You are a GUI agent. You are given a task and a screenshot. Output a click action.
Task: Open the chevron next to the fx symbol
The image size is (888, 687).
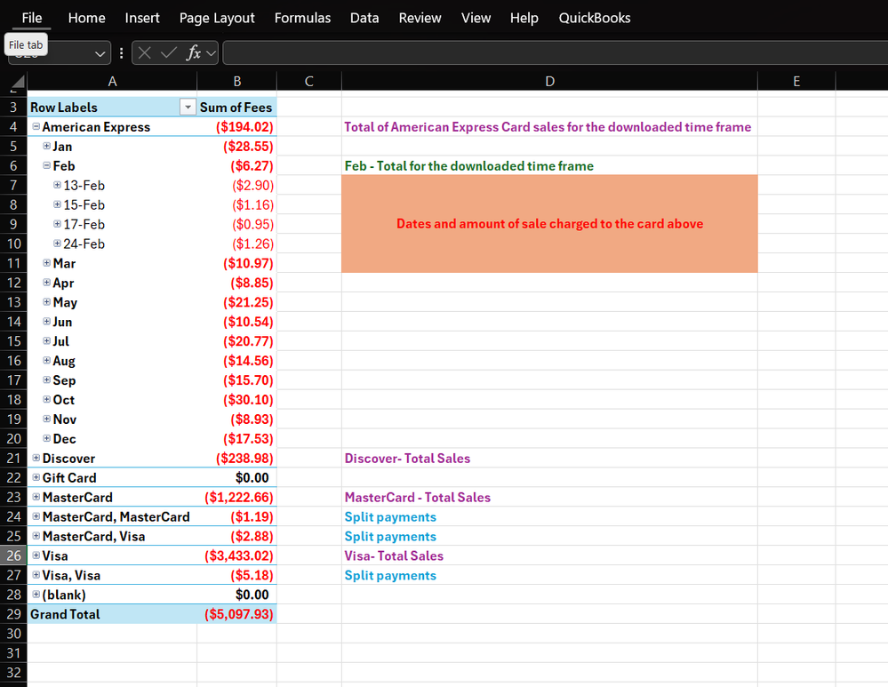[x=210, y=52]
